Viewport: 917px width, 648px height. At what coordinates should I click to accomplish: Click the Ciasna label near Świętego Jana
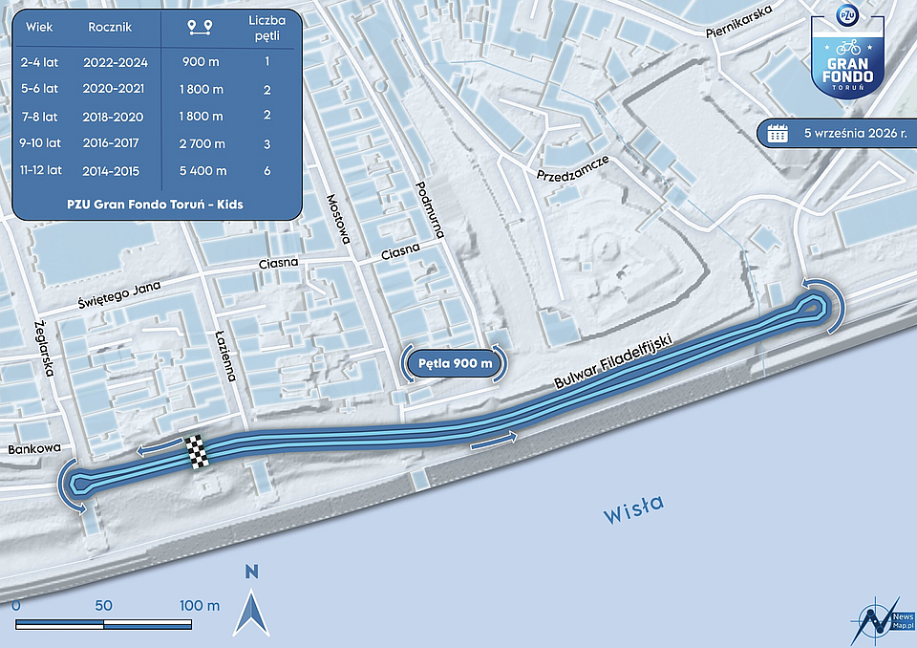pos(278,264)
